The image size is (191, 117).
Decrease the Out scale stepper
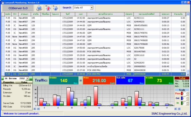click(187, 99)
